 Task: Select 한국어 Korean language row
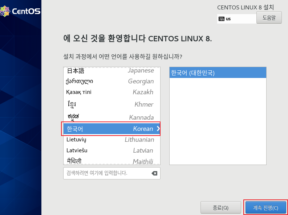(x=111, y=129)
